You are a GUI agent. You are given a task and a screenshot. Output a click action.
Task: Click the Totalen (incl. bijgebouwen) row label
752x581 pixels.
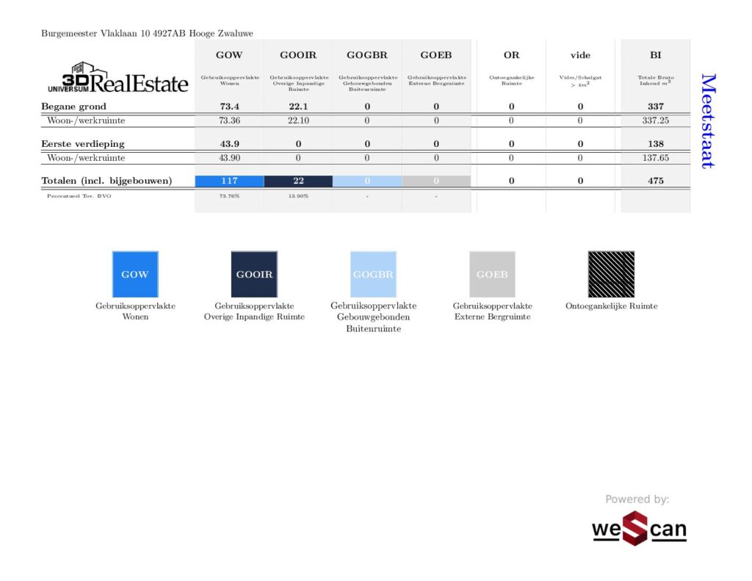106,181
